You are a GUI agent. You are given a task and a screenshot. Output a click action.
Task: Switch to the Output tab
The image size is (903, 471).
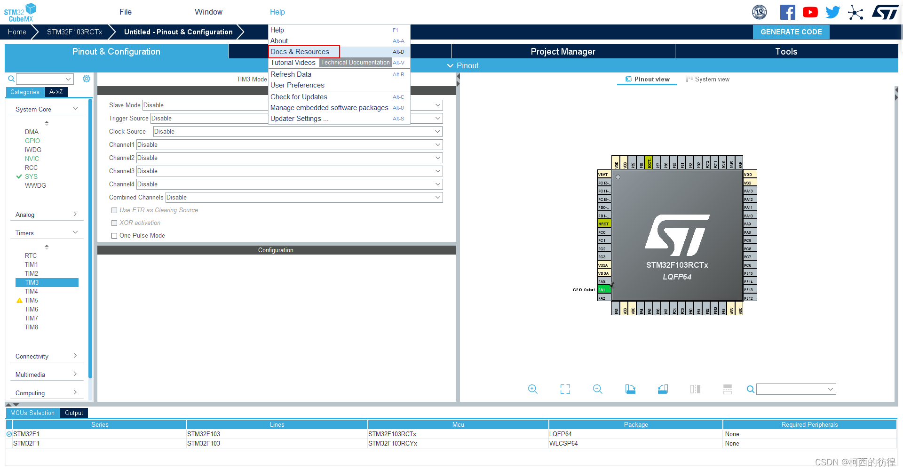(74, 413)
